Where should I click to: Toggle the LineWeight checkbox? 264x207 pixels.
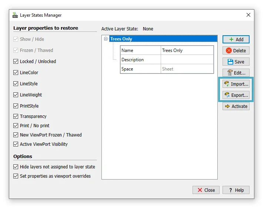(16, 95)
